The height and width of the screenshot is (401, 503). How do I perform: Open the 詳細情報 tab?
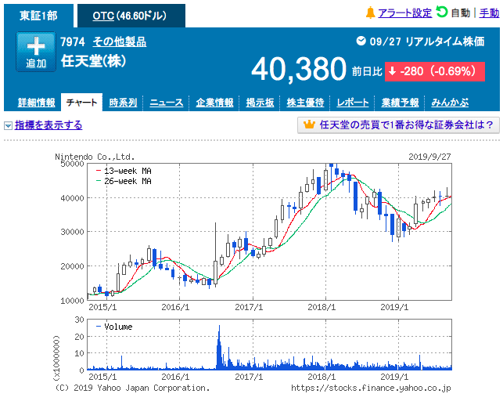click(x=36, y=103)
